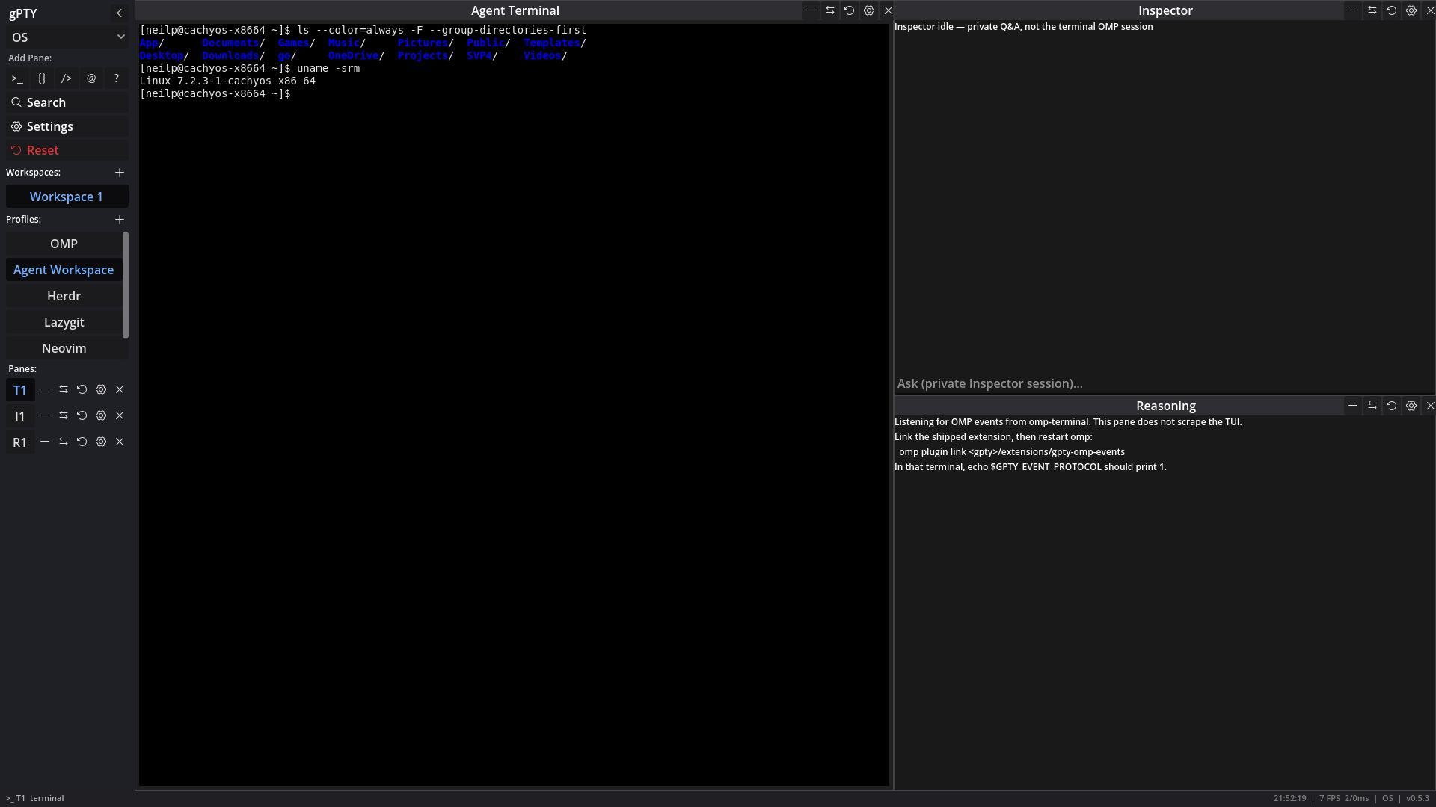Click the v0.5.3 version in status bar
Screen dimensions: 1436x807
tap(1417, 798)
